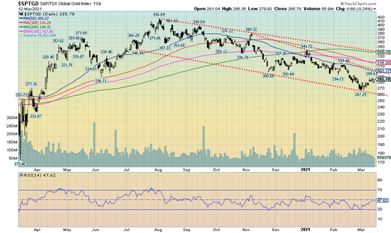Click the 327.35 price label
This screenshot has width=391, height=233.
tap(281, 54)
